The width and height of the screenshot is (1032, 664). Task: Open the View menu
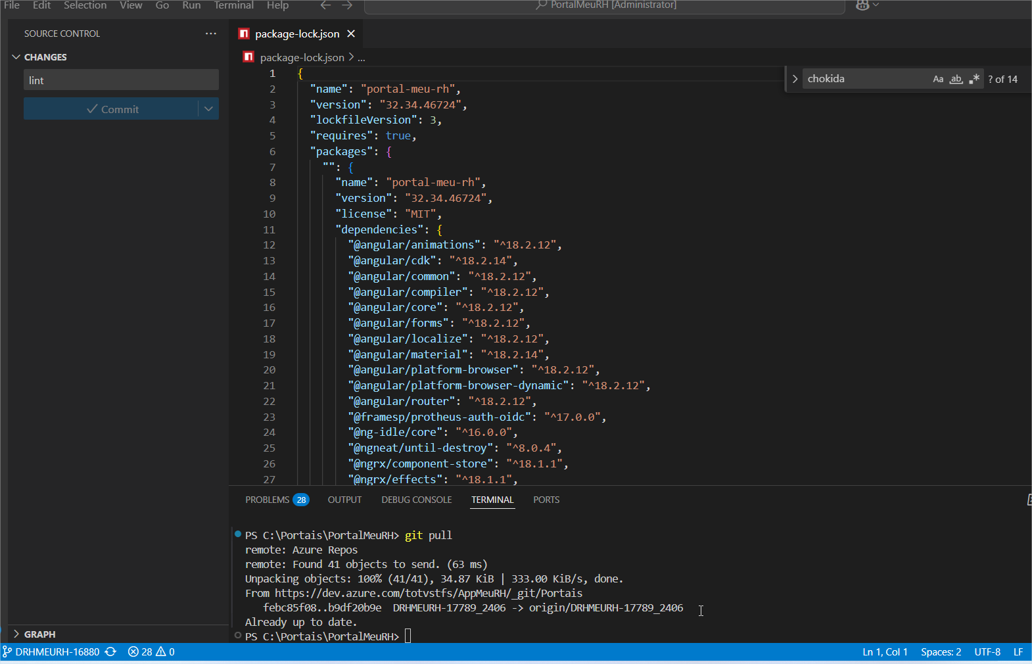(131, 5)
